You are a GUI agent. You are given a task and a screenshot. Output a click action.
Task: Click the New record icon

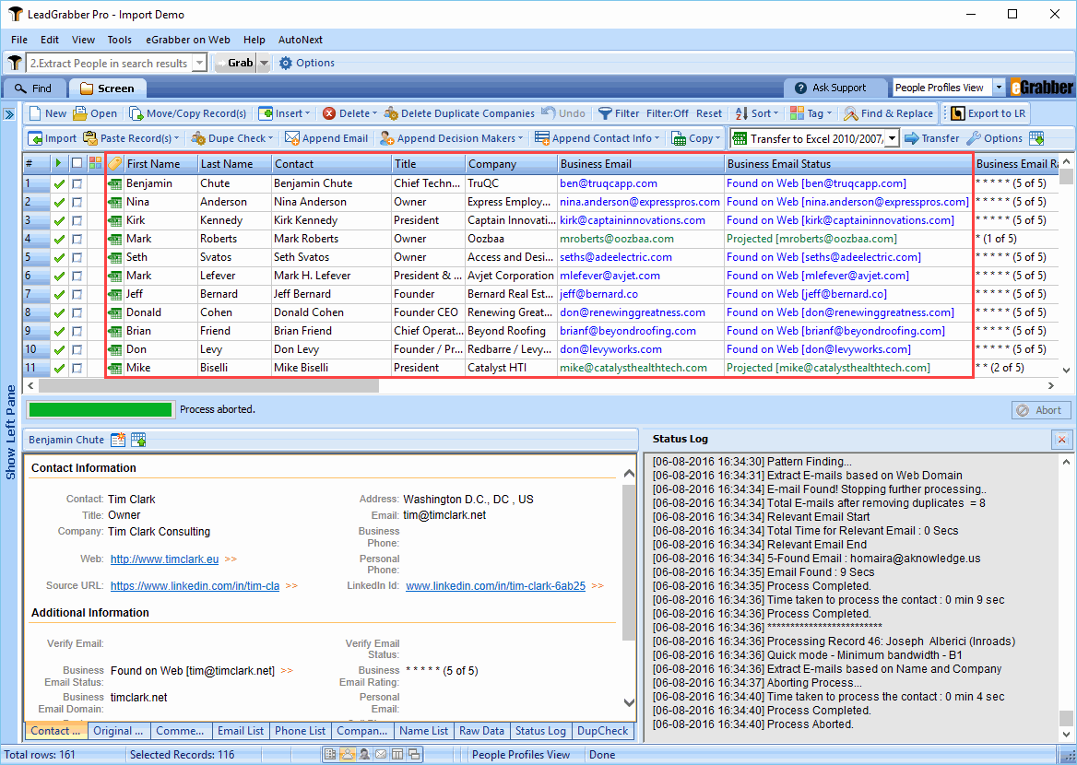click(35, 113)
